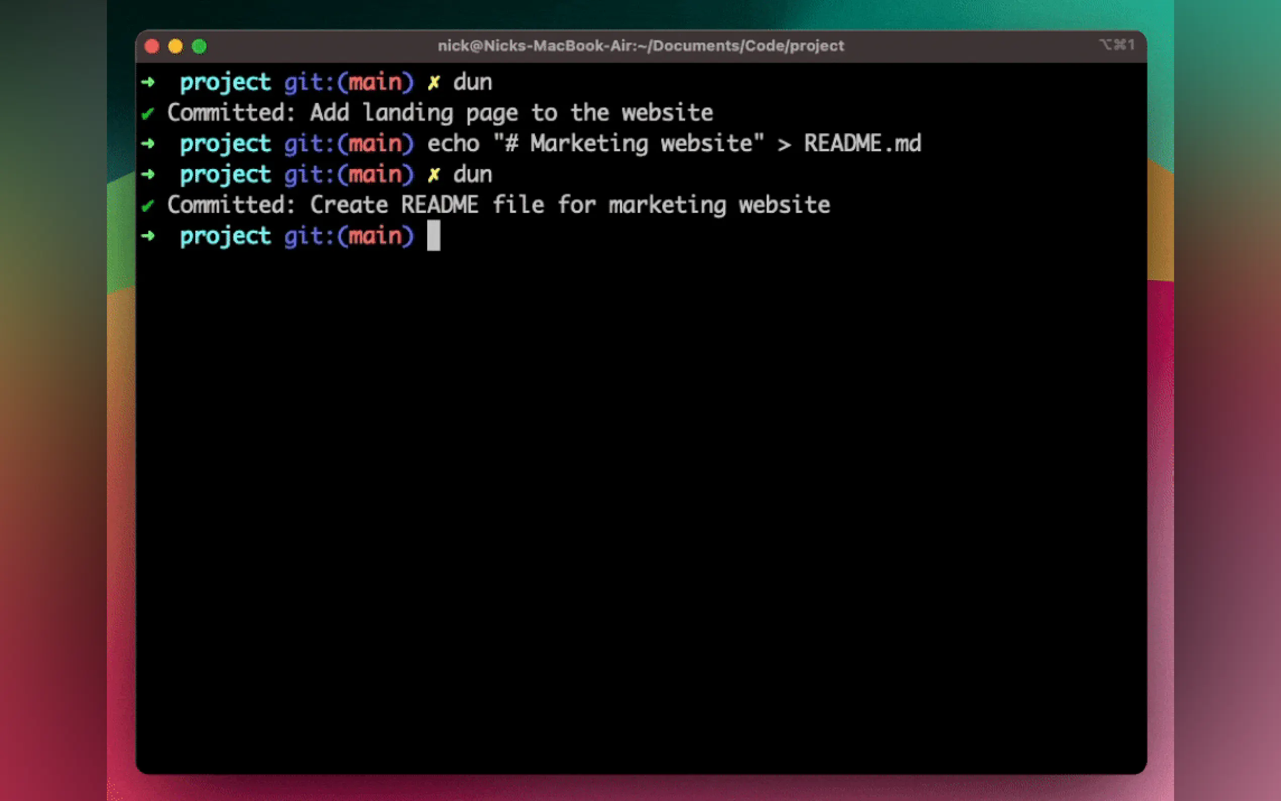Click the 'Add landing page to the website' message
The width and height of the screenshot is (1281, 801).
(x=511, y=113)
